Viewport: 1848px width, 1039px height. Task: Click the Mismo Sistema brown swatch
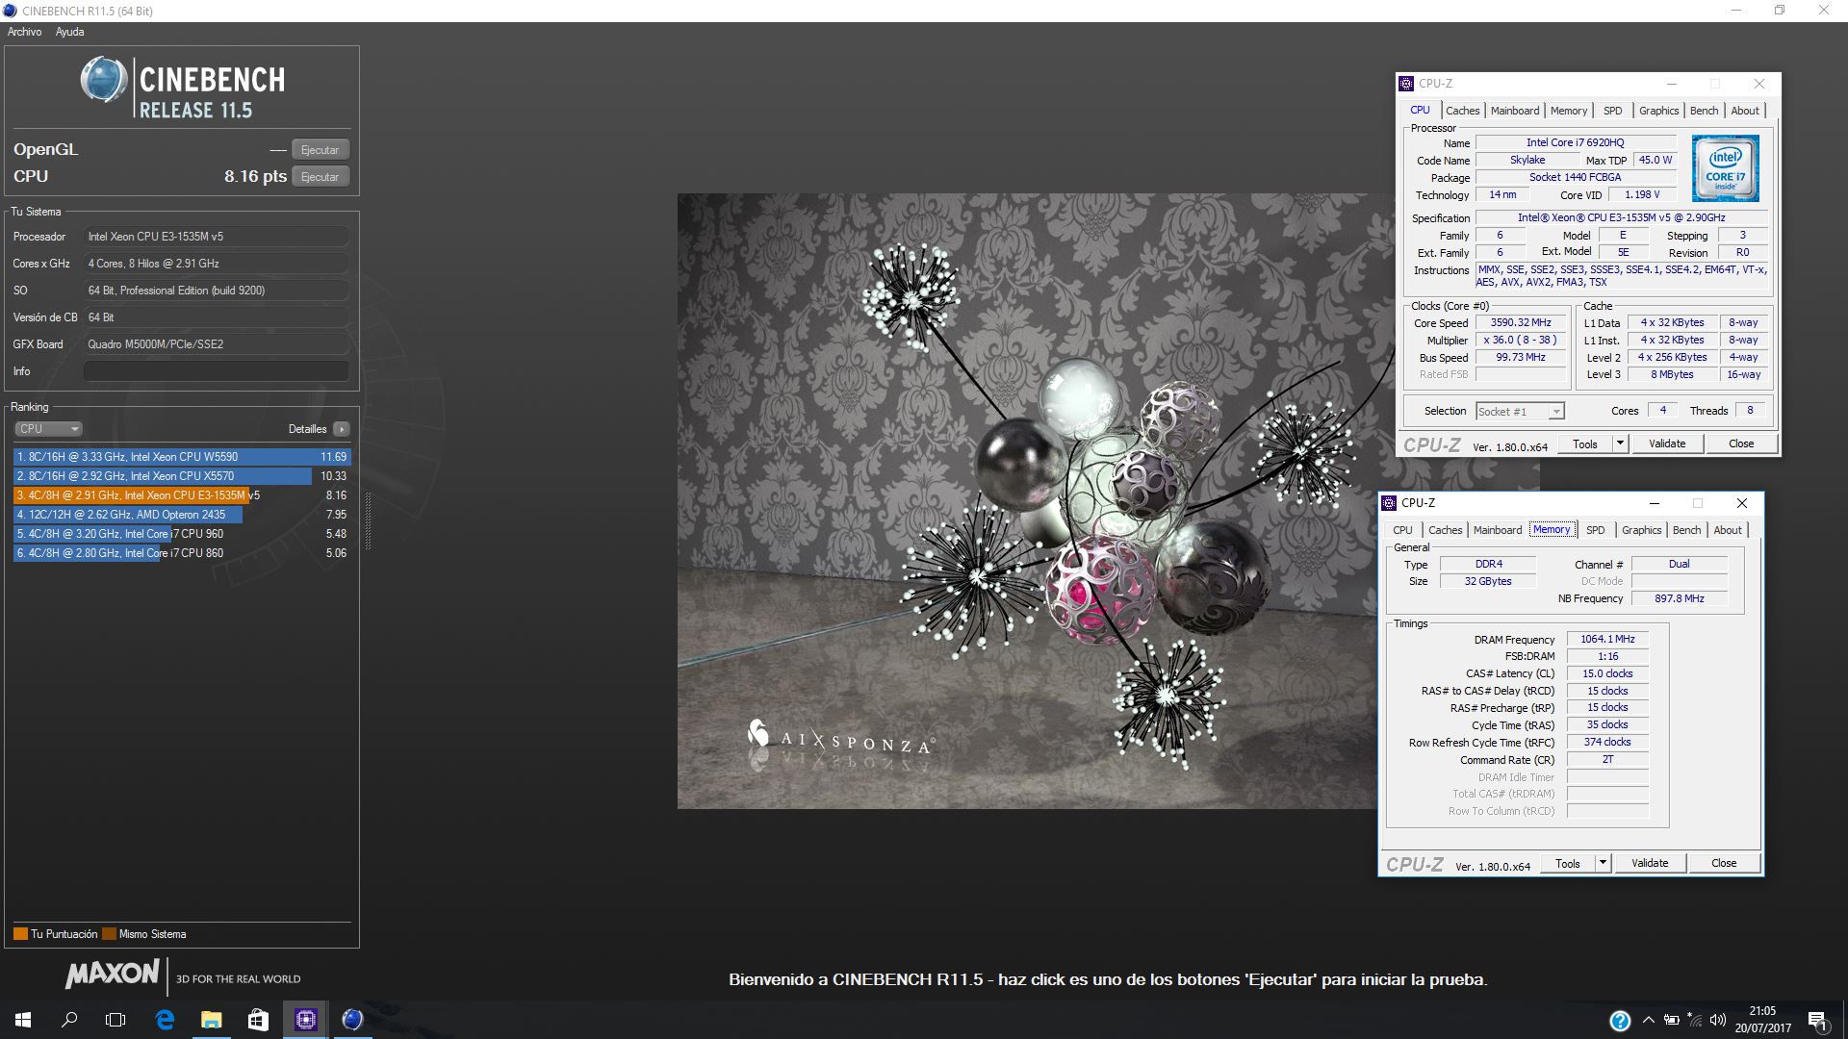coord(109,934)
